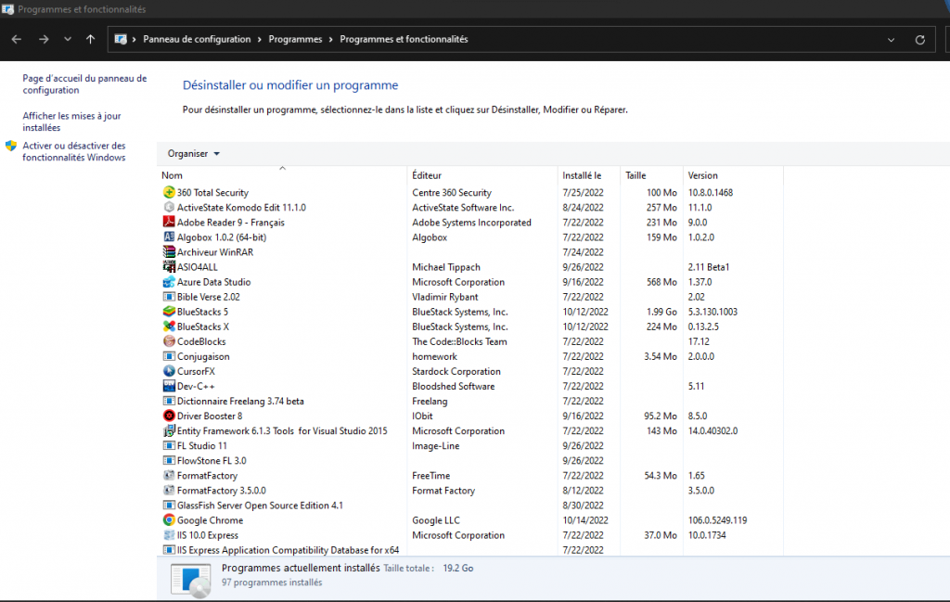Screen dimensions: 950x602
Task: Expand chevron after Panneau de configuration
Action: (260, 39)
